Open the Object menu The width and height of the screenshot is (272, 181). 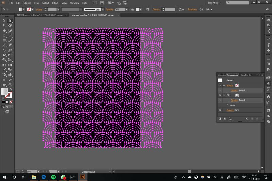pyautogui.click(x=27, y=3)
